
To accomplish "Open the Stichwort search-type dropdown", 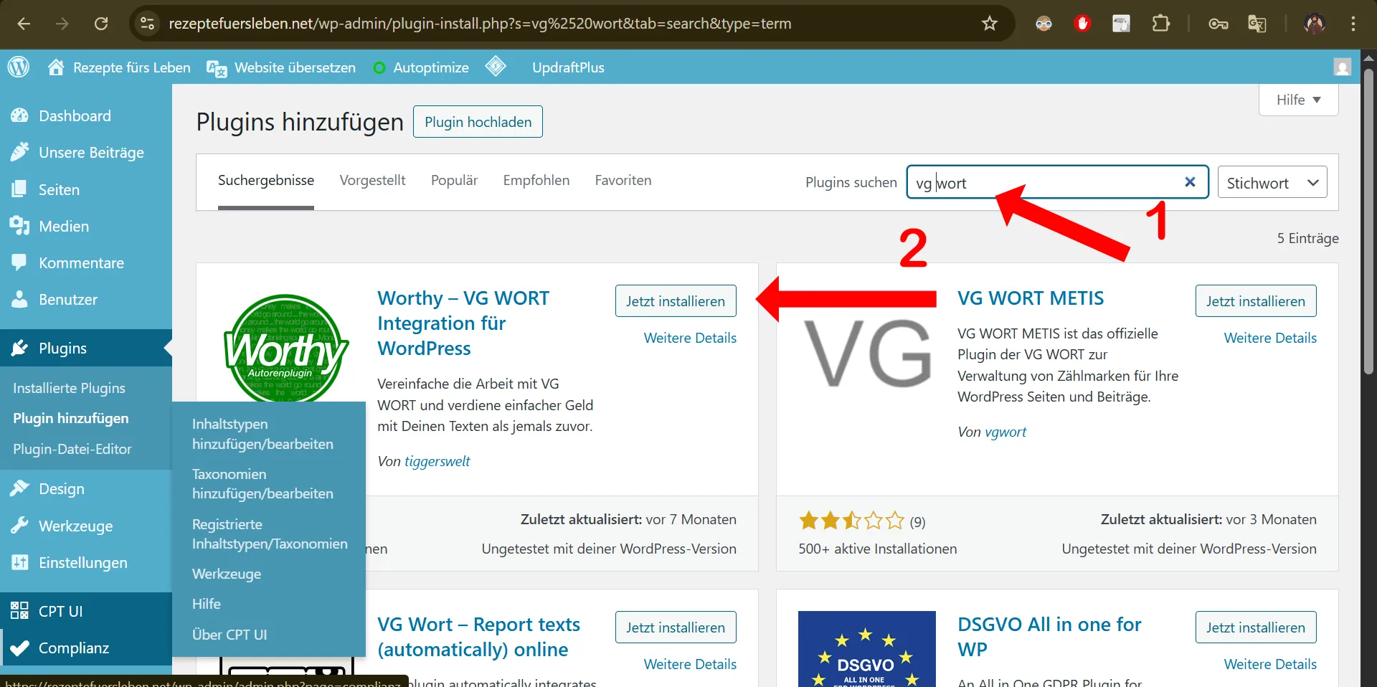I will pyautogui.click(x=1273, y=182).
